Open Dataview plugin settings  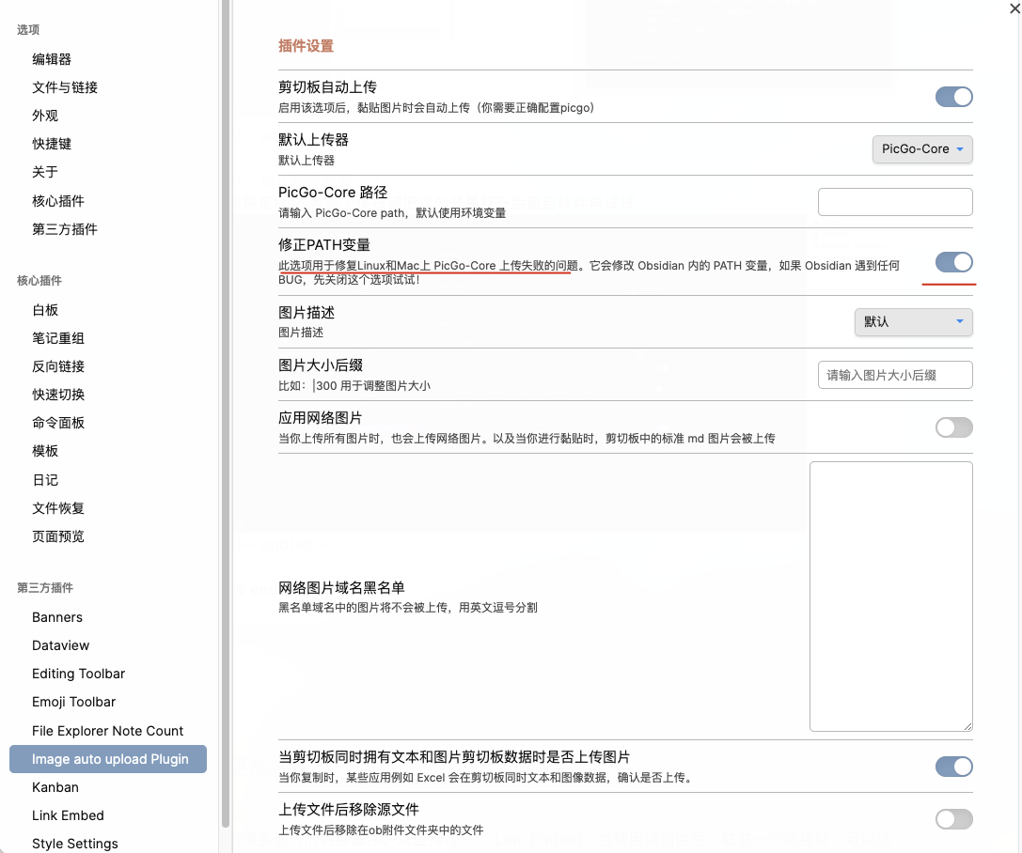pos(61,645)
